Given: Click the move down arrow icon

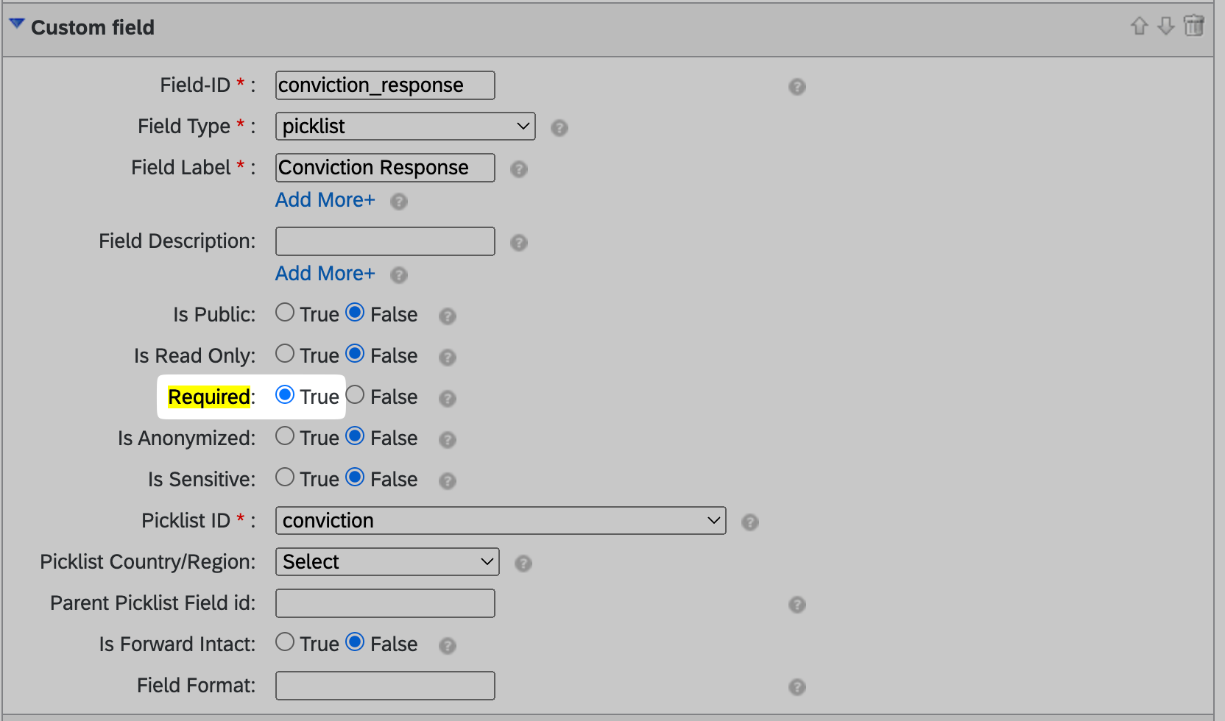Looking at the screenshot, I should 1165,26.
